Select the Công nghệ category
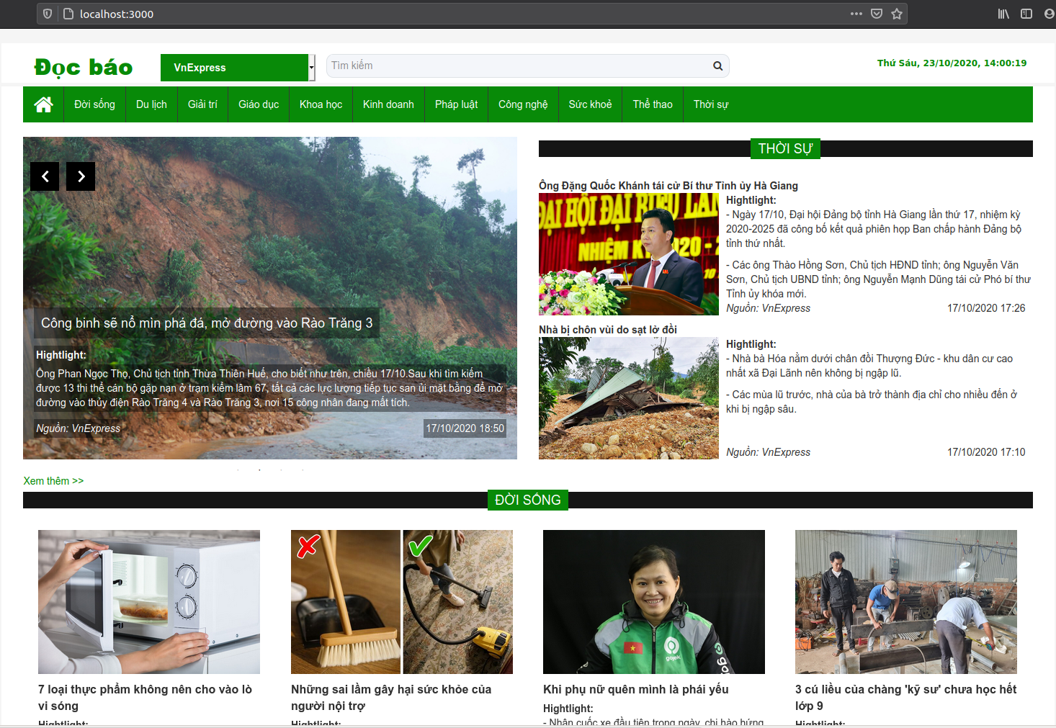The height and width of the screenshot is (728, 1056). (523, 104)
